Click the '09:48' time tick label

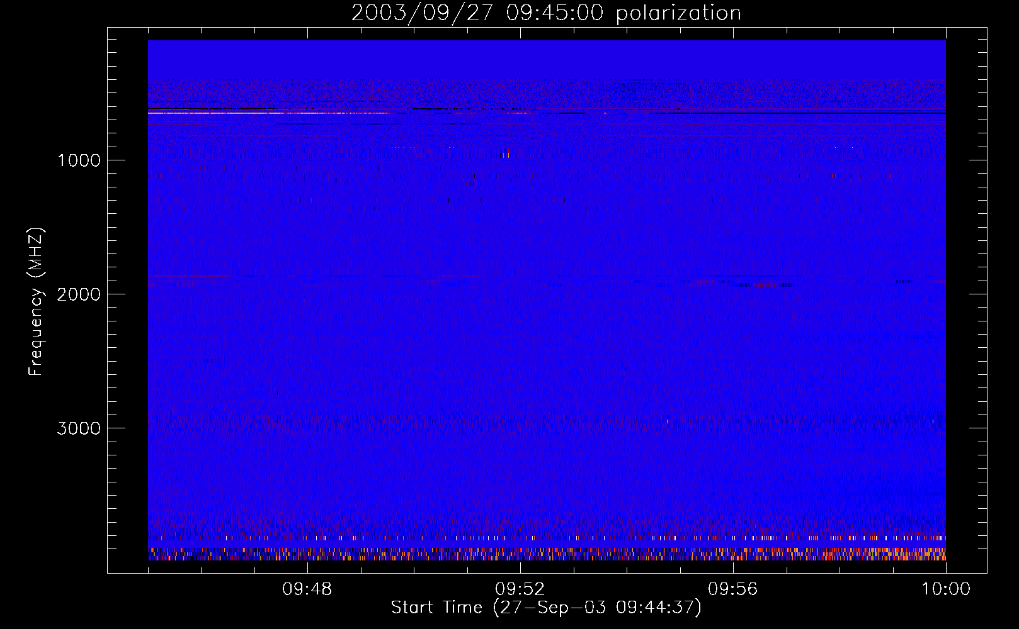[x=307, y=589]
